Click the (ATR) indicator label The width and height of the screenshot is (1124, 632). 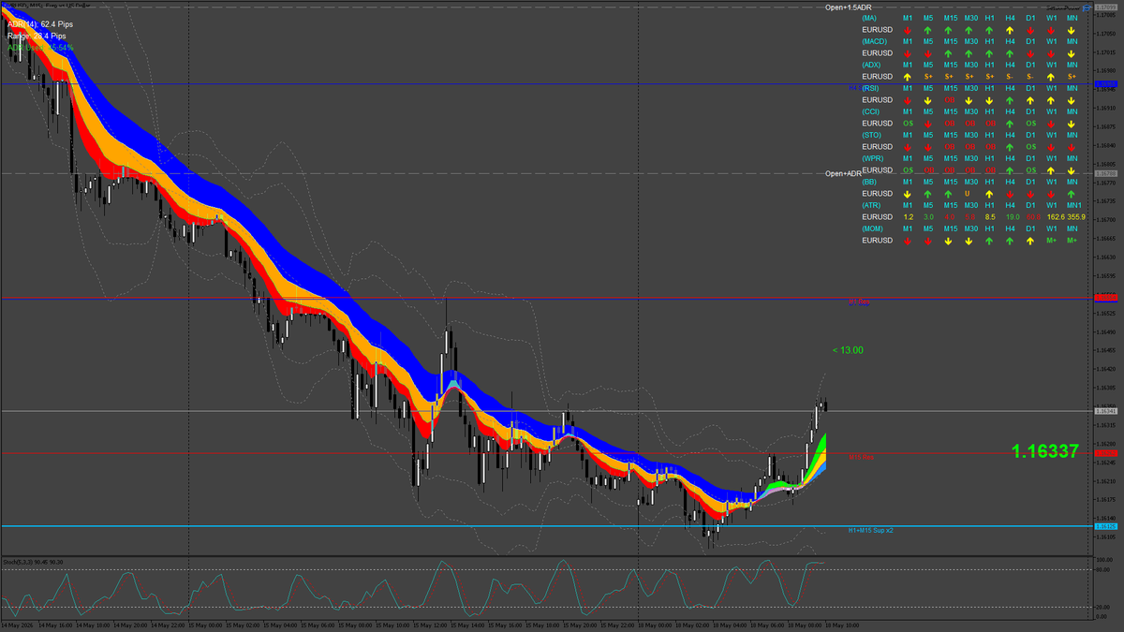pos(872,205)
